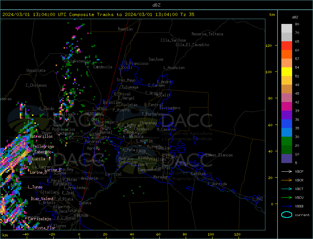The width and height of the screenshot is (313, 239).
Task: Click the Lucila map label
Action: tap(39, 159)
